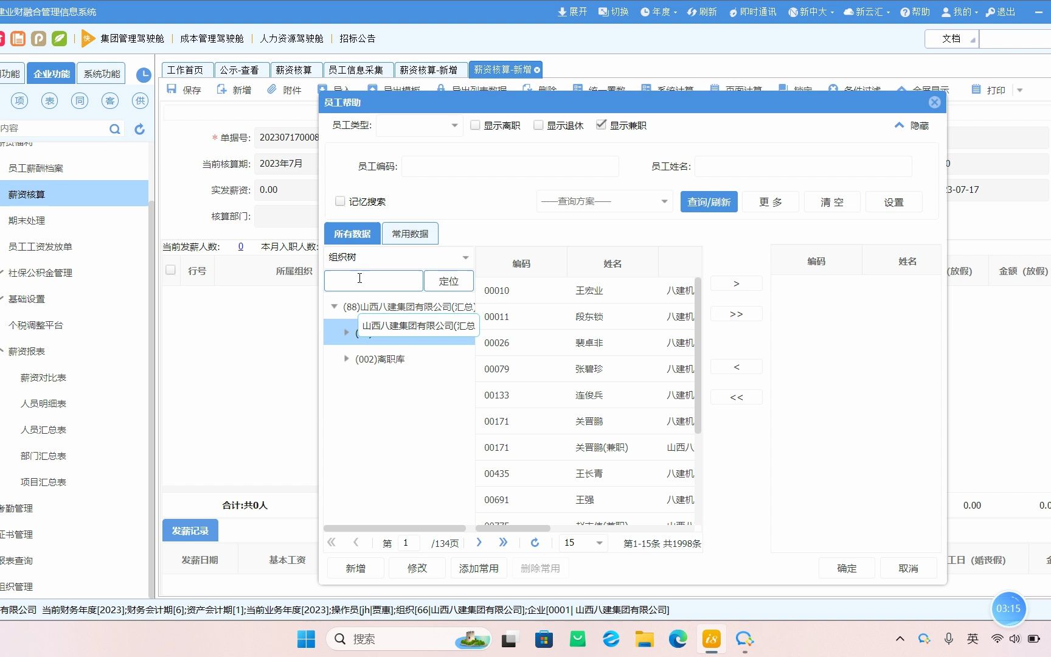The height and width of the screenshot is (657, 1051).
Task: Switch to 系统功能 tab
Action: pyautogui.click(x=102, y=74)
